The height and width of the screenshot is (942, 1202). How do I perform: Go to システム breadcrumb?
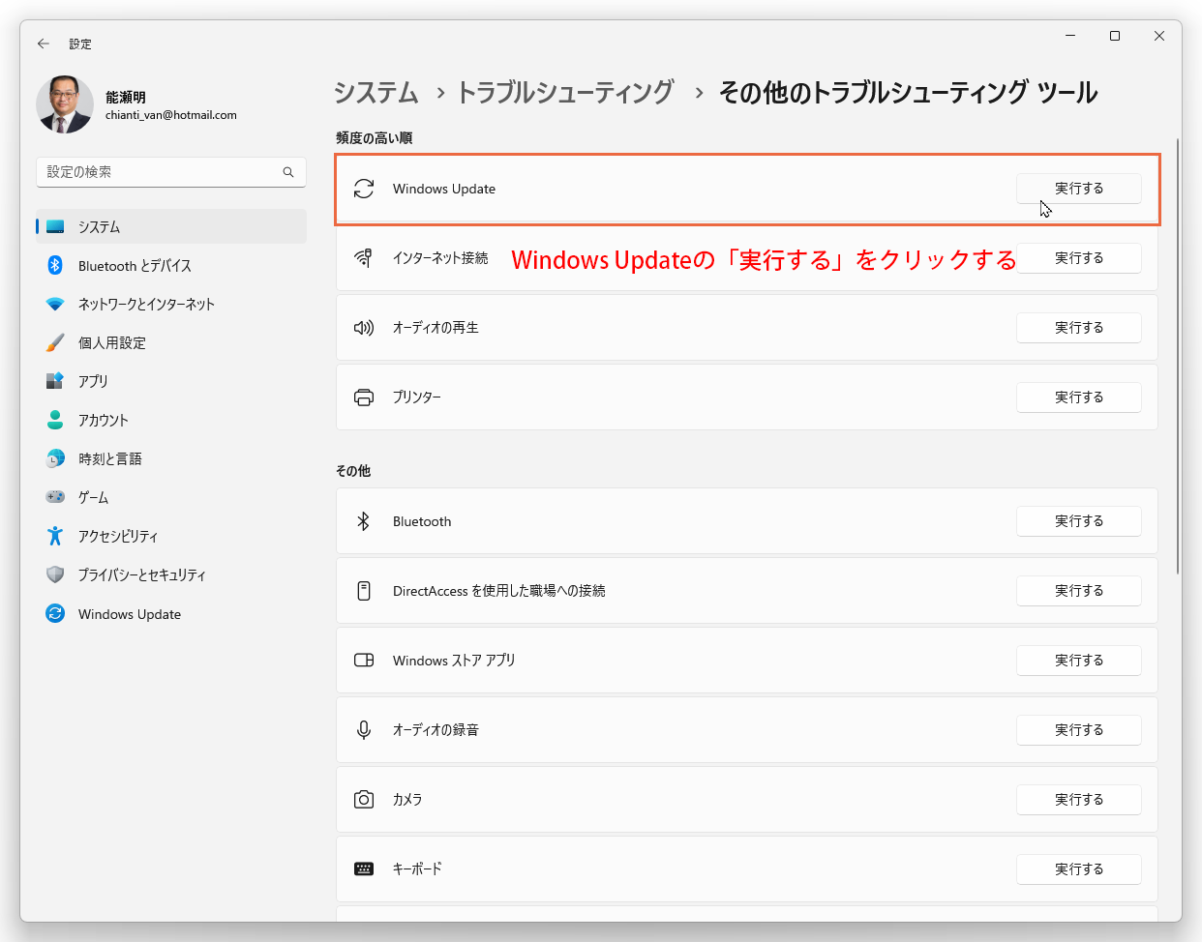coord(376,93)
